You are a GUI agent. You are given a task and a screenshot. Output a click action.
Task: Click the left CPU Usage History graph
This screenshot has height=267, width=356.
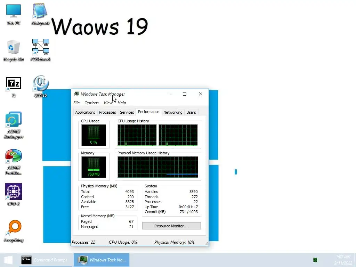tap(137, 135)
